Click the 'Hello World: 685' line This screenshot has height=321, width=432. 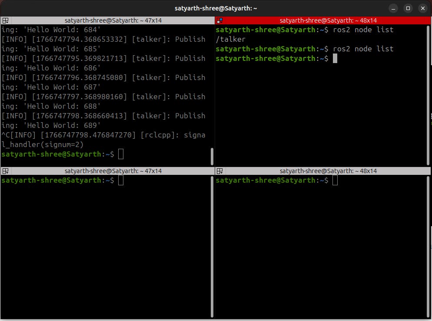tap(51, 49)
